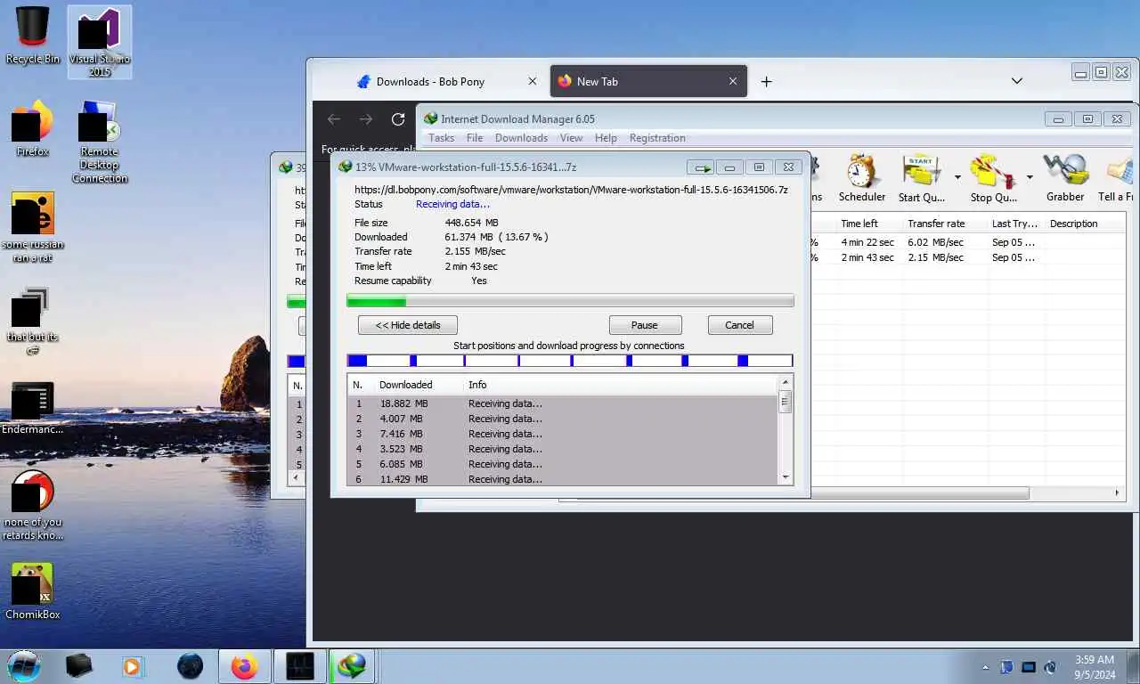Viewport: 1140px width, 684px height.
Task: Close the Downloads - Bob Pony tab
Action: (533, 81)
